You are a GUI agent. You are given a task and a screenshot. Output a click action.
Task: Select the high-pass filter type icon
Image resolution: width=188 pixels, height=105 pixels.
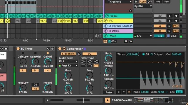pos(96,66)
